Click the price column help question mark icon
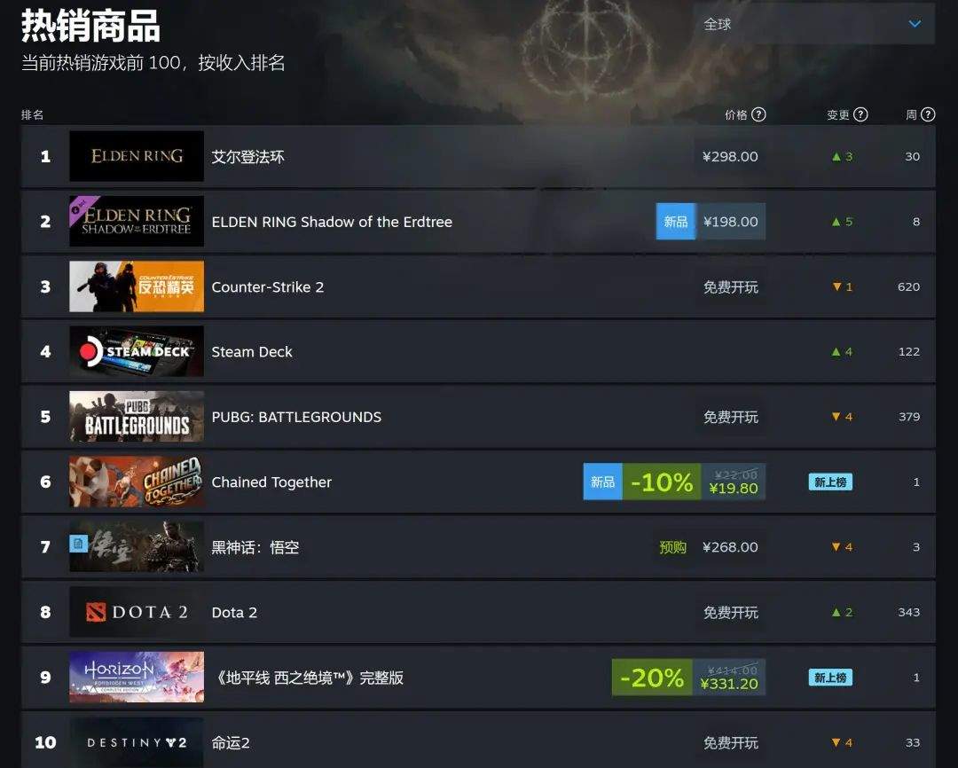958x768 pixels. (x=758, y=114)
